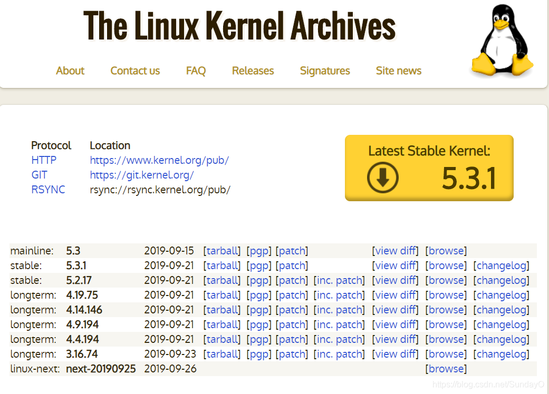Open inc. patch for stable 5.2.17
The height and width of the screenshot is (394, 549).
(339, 280)
